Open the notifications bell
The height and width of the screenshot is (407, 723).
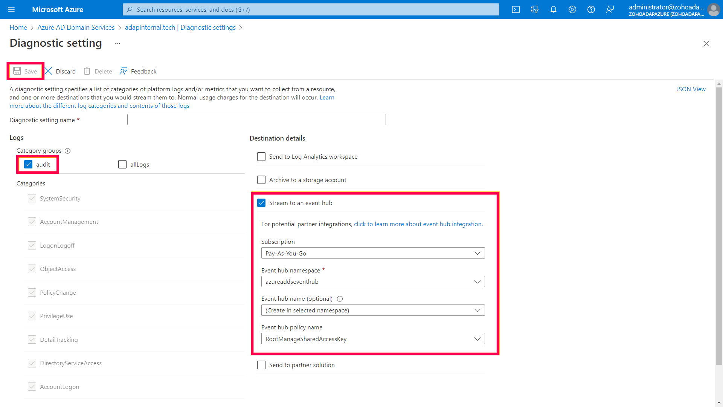[554, 9]
